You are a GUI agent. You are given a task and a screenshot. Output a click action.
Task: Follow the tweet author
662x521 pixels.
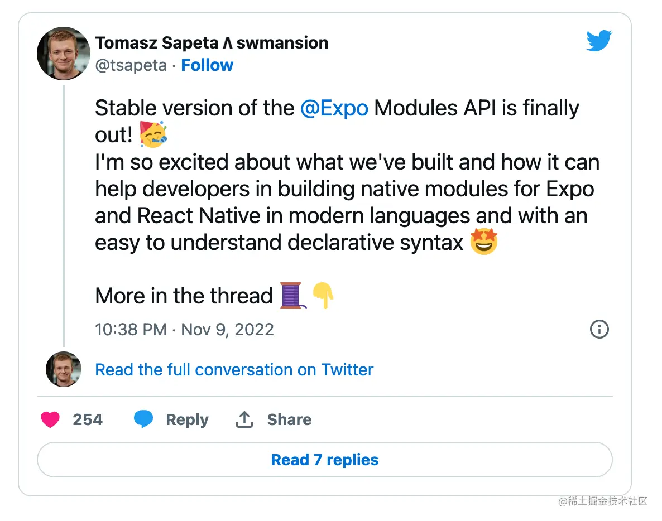tap(207, 65)
